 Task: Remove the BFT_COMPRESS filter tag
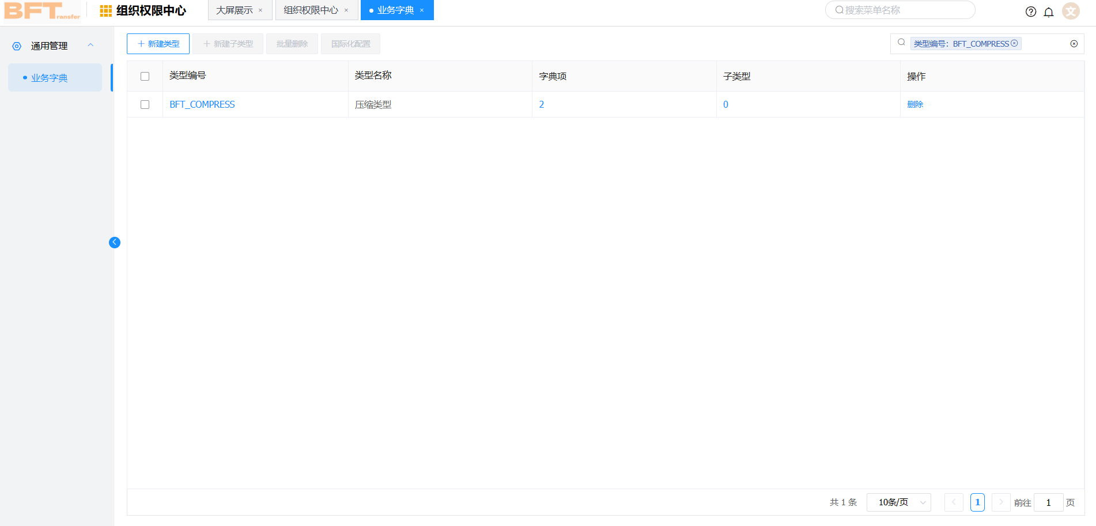[x=1015, y=43]
